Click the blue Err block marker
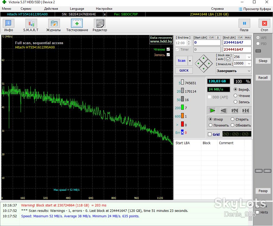This screenshot has height=226, width=273. click(182, 132)
